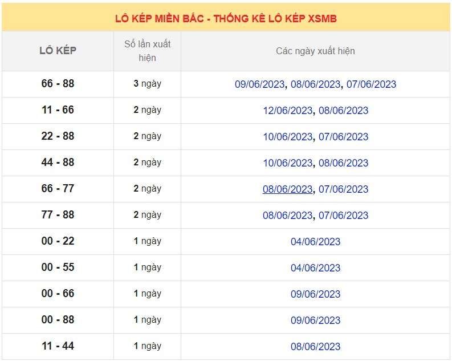452x361 pixels.
Task: Click the 'Số lần xuất hiện' column header
Action: (147, 51)
